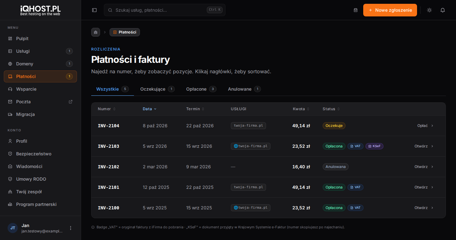Click the home breadcrumb icon
The height and width of the screenshot is (240, 456).
(x=96, y=32)
